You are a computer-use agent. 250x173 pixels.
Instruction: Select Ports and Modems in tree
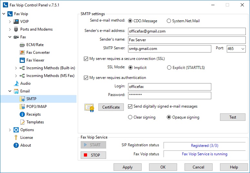click(36, 29)
